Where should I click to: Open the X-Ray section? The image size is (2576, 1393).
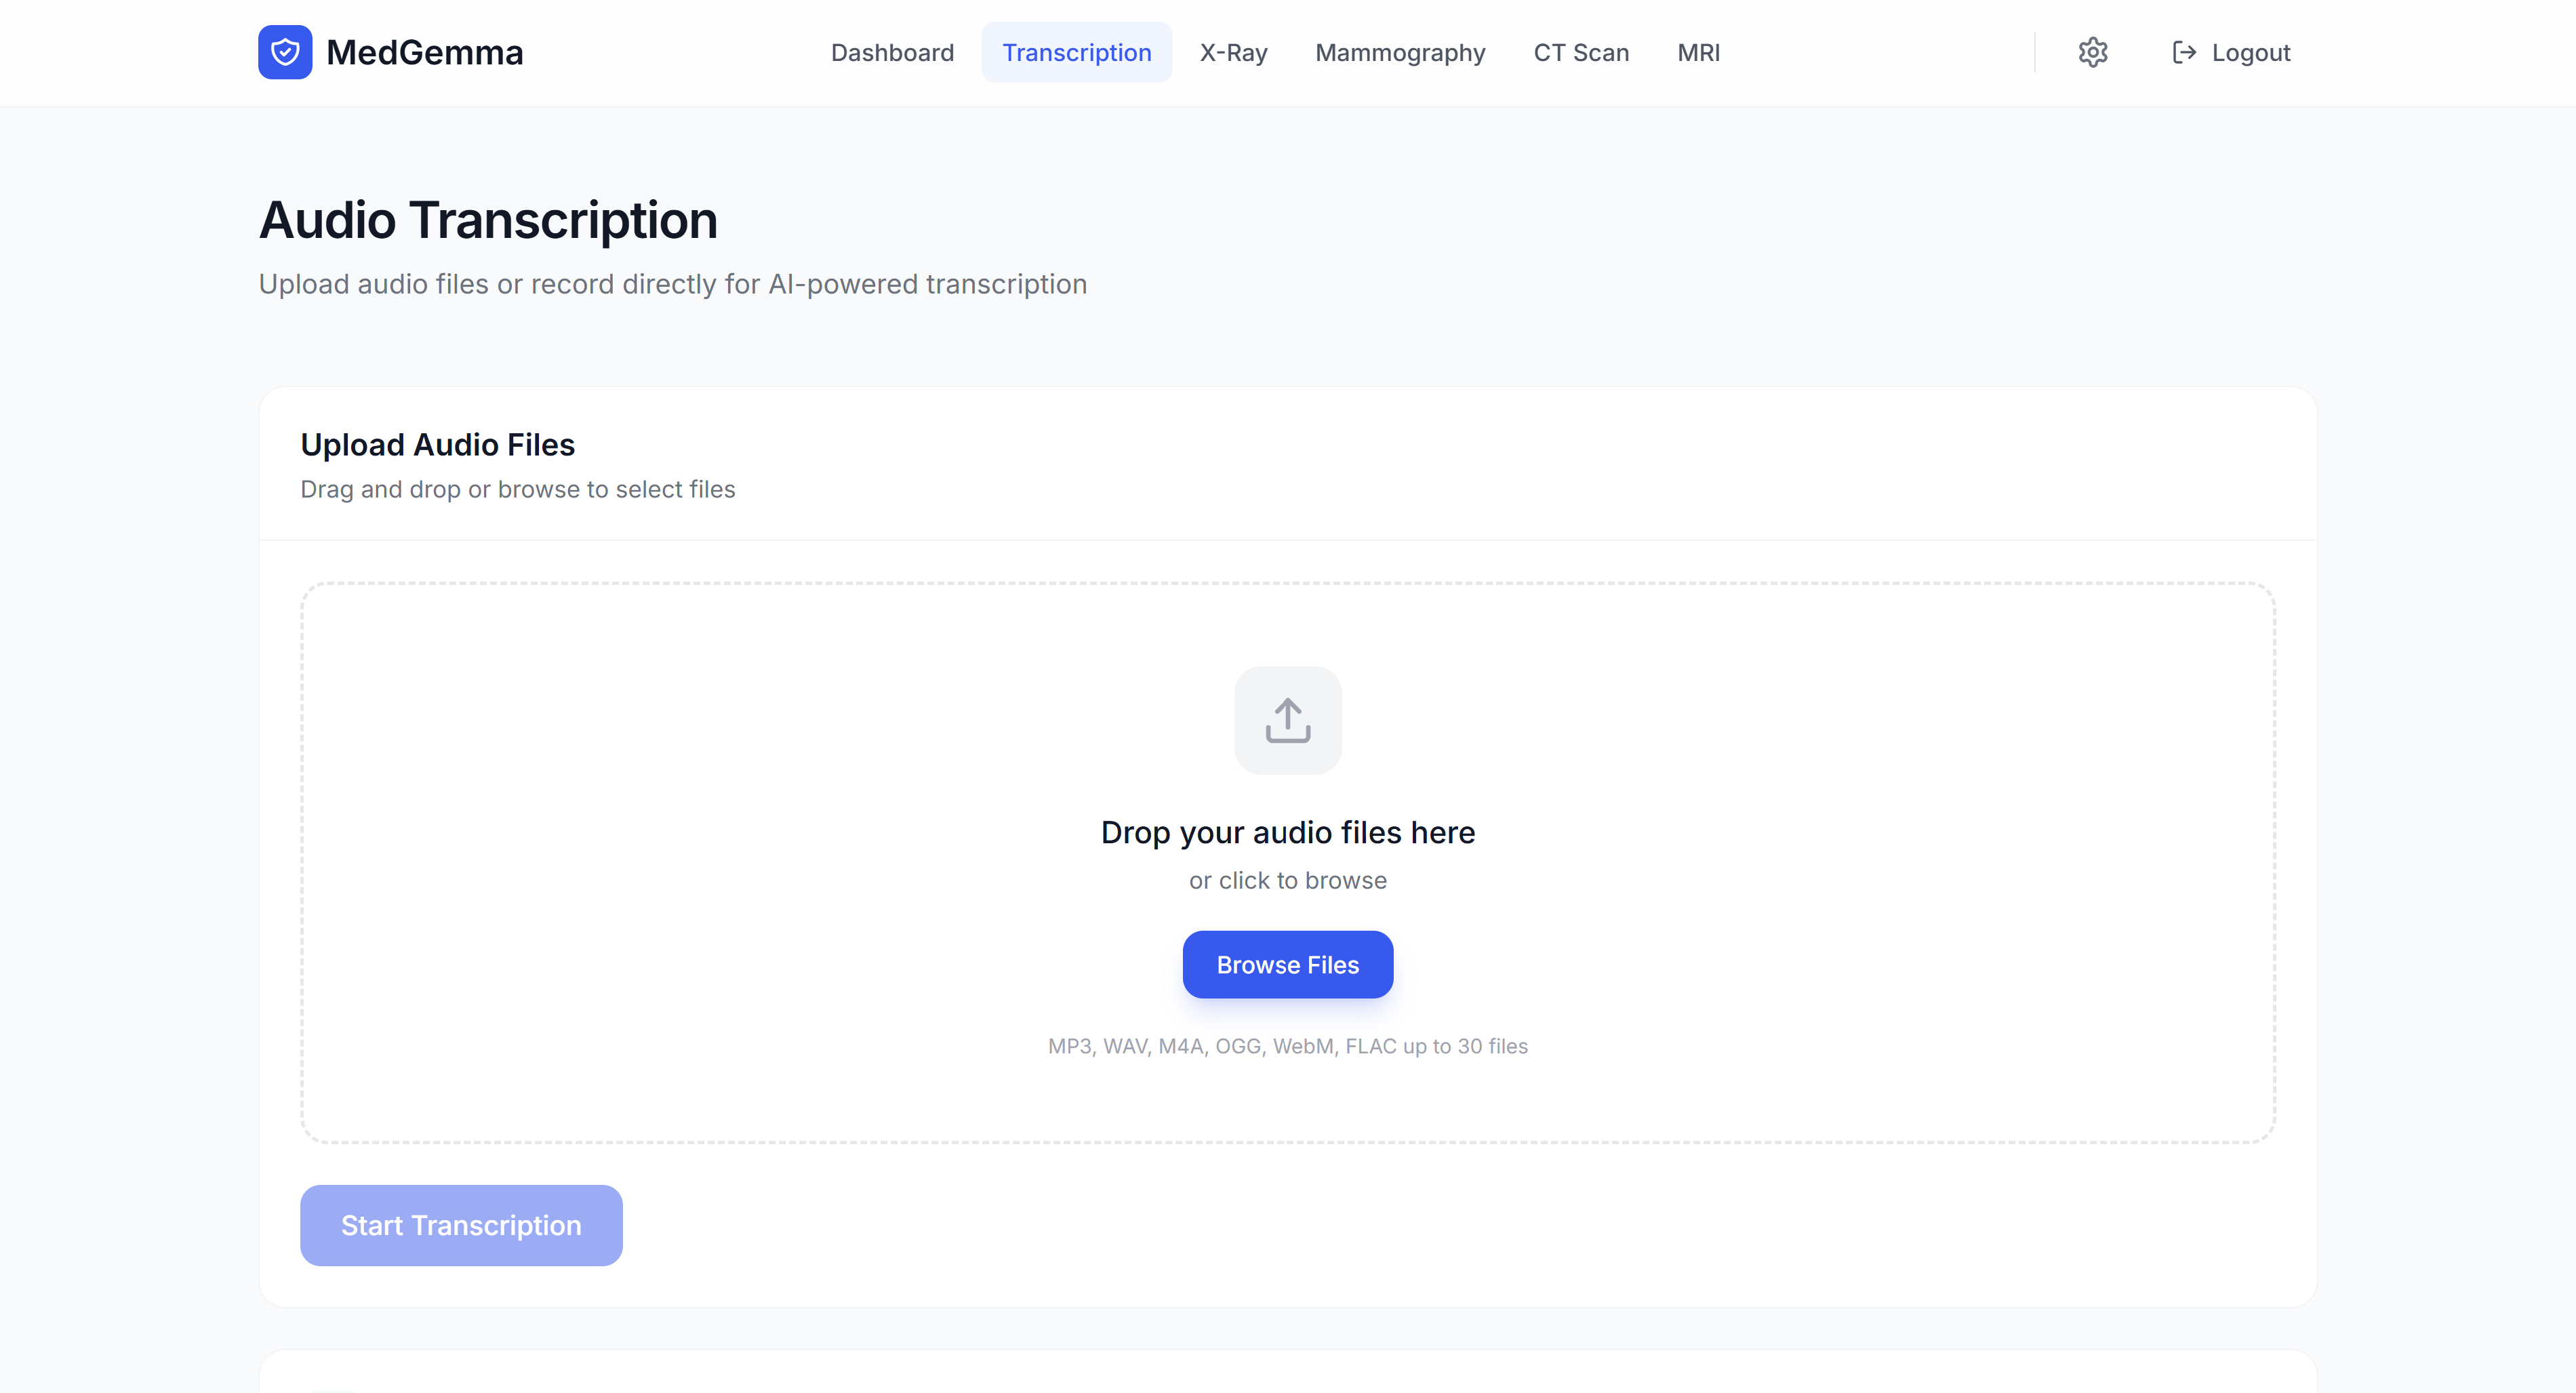1233,52
